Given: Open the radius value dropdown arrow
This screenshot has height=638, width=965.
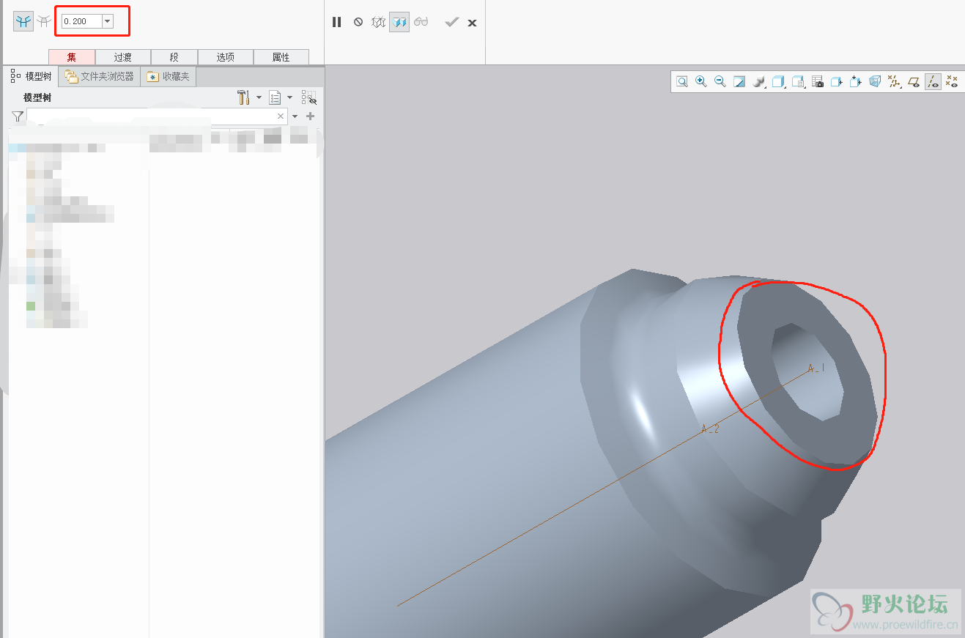Looking at the screenshot, I should click(108, 21).
